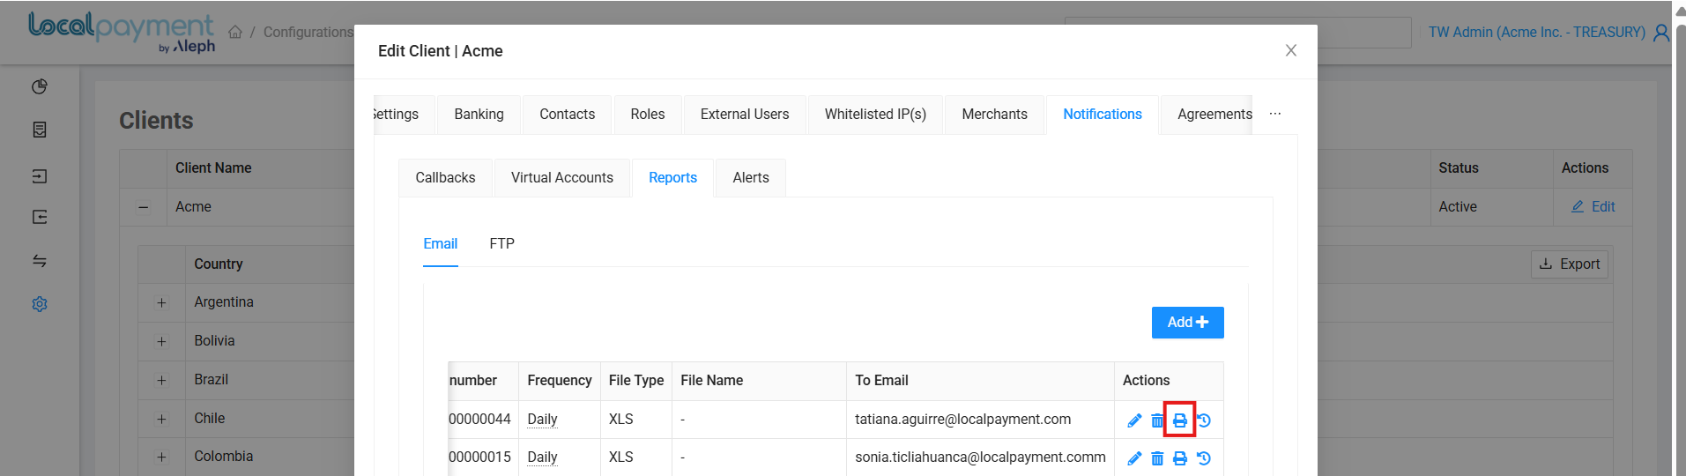The width and height of the screenshot is (1686, 476).
Task: Collapse the Acme client row
Action: pos(144,207)
